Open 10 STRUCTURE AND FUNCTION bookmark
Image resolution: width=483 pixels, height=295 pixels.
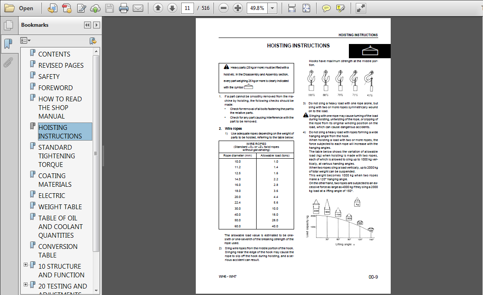(x=61, y=270)
